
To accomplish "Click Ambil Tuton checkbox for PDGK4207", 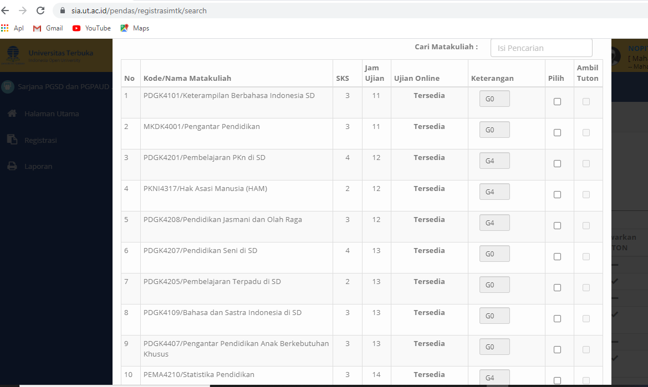I will click(x=586, y=256).
